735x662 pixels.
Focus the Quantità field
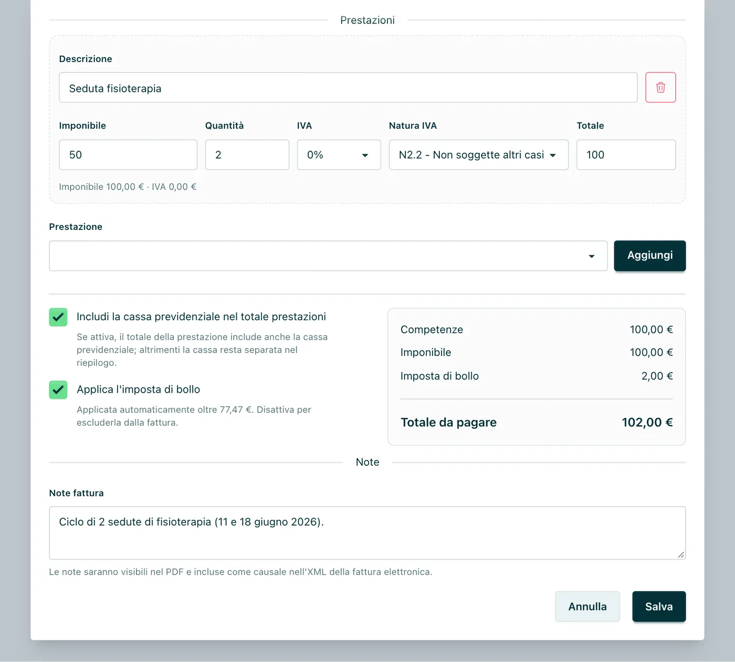pos(247,155)
